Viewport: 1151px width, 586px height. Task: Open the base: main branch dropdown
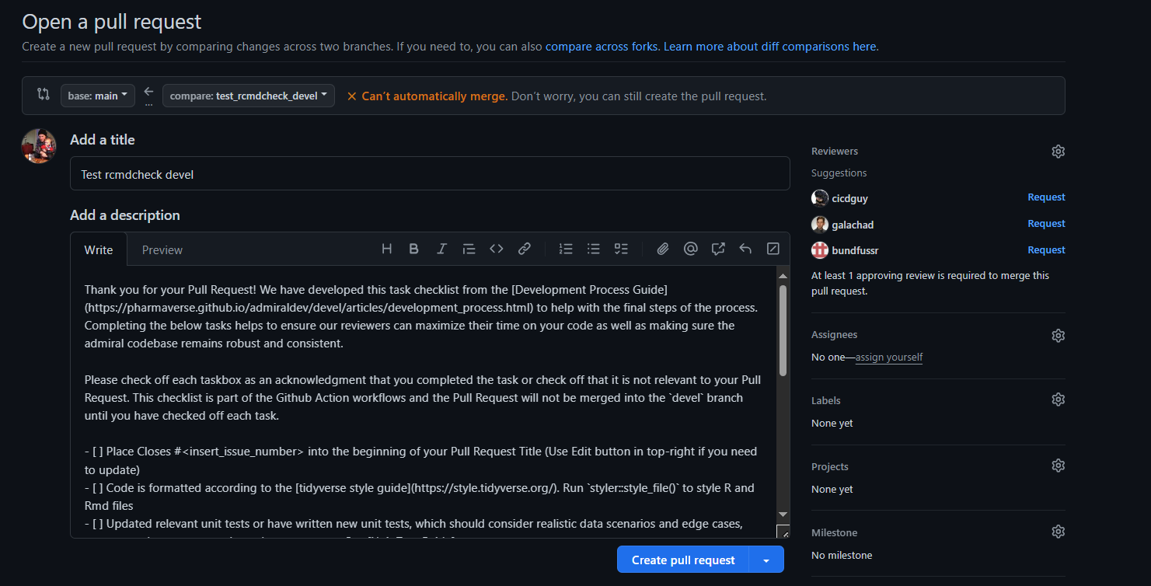pyautogui.click(x=98, y=96)
